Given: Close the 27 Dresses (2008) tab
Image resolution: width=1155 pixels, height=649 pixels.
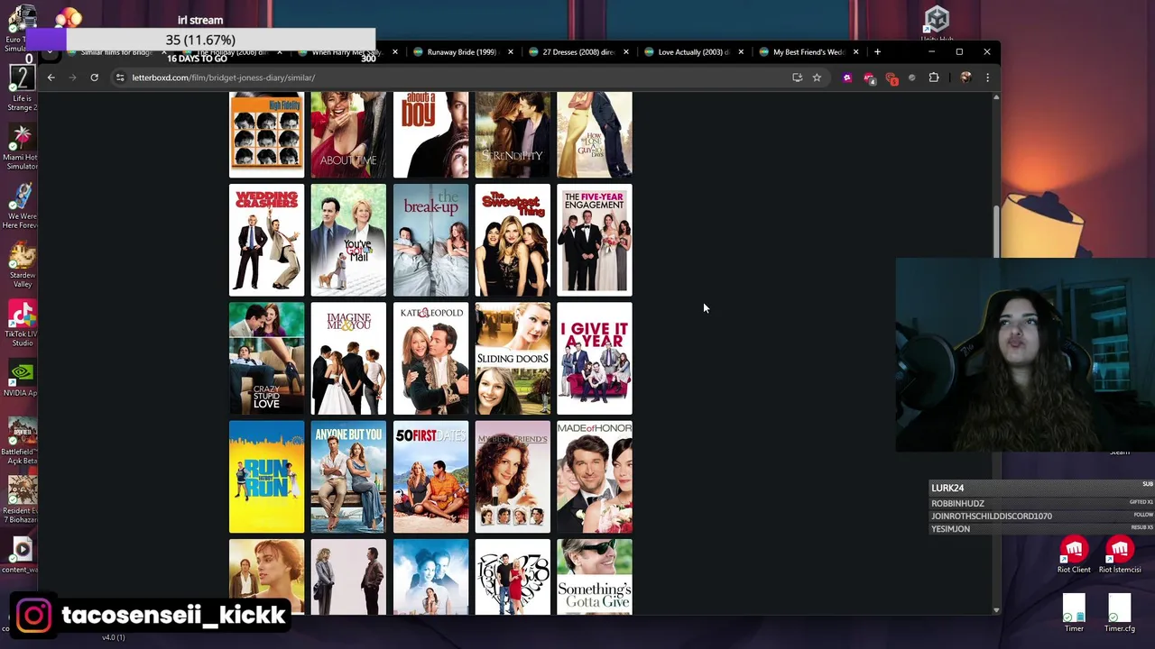Looking at the screenshot, I should (x=625, y=51).
